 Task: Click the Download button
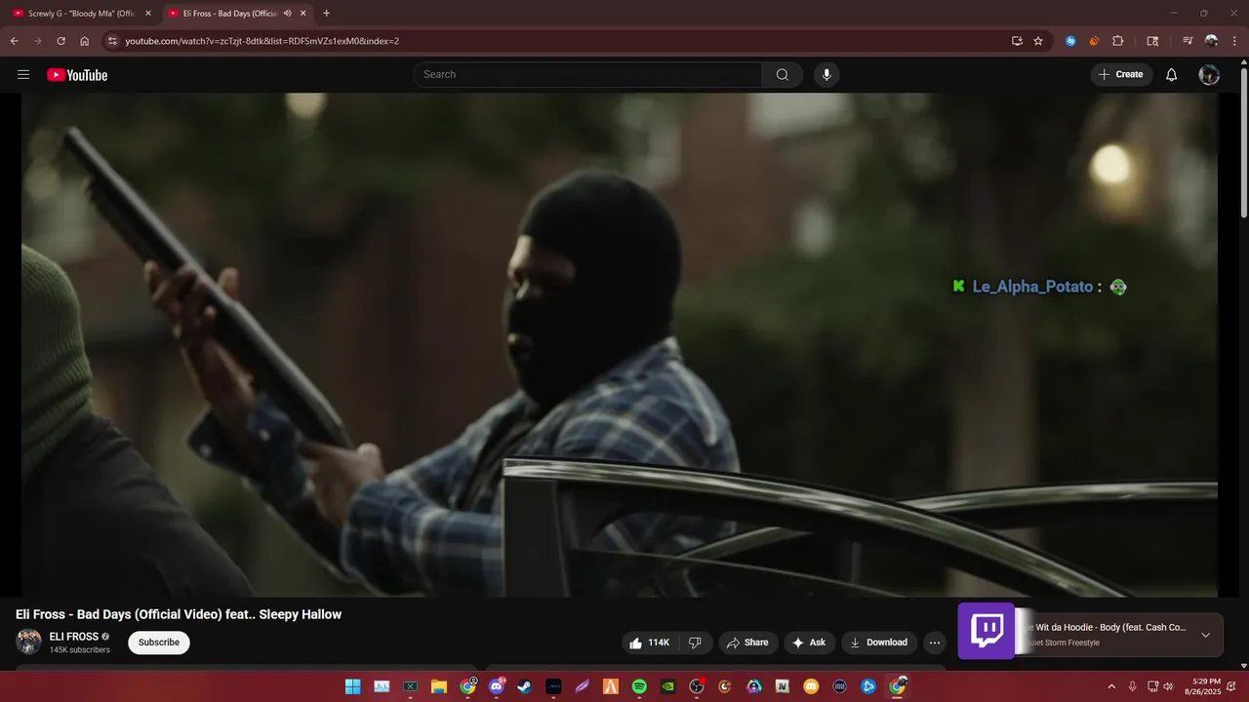point(879,643)
